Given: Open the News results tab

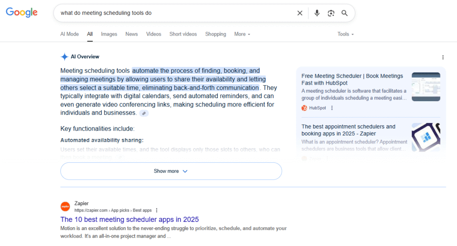Looking at the screenshot, I should pos(131,34).
